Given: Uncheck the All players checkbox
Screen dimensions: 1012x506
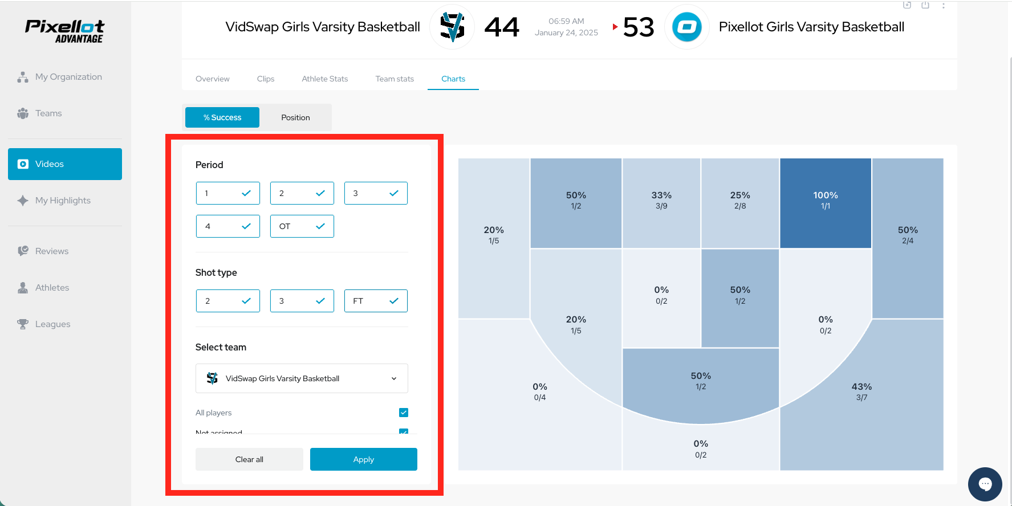Looking at the screenshot, I should tap(404, 413).
